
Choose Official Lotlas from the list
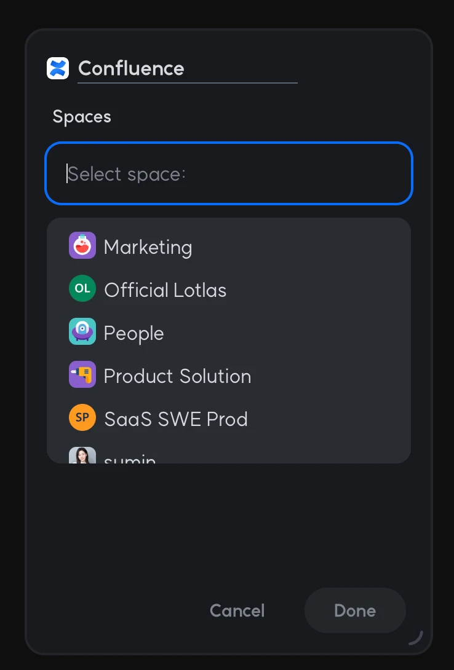165,290
